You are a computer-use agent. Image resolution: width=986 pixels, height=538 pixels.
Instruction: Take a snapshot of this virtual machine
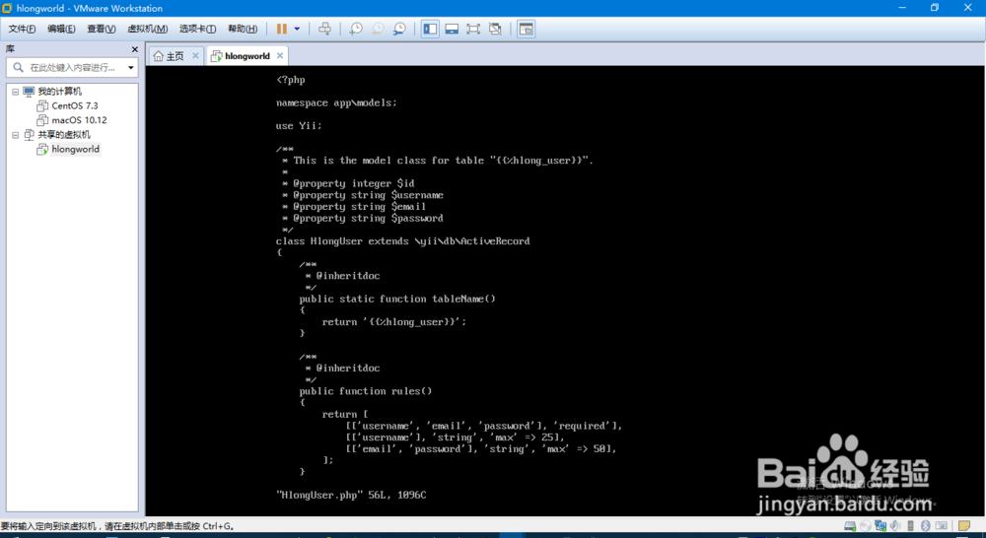356,29
